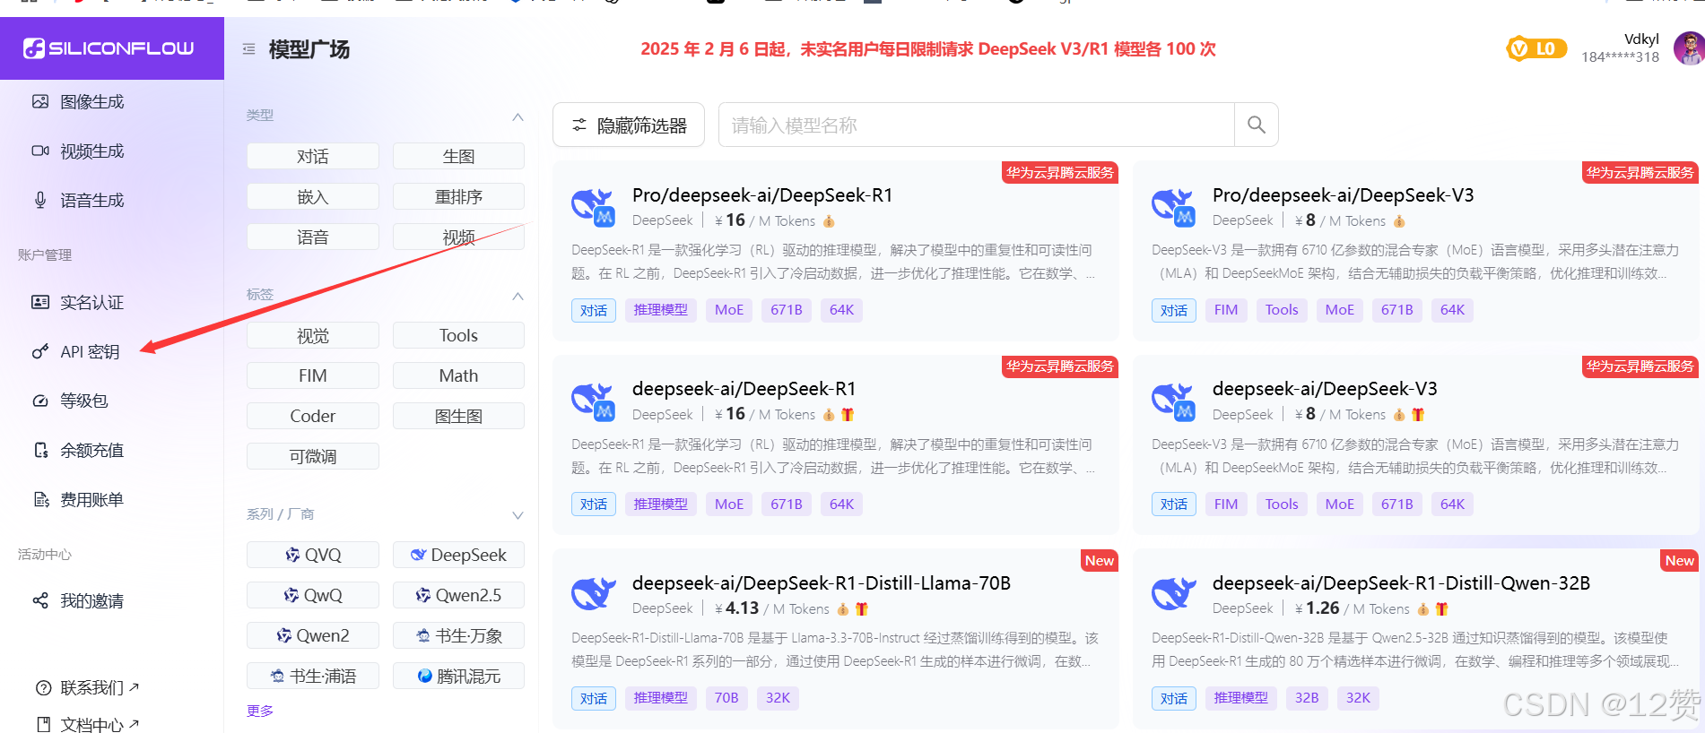This screenshot has height=733, width=1705.
Task: Click the 视频生成 camera icon
Action: pyautogui.click(x=40, y=151)
